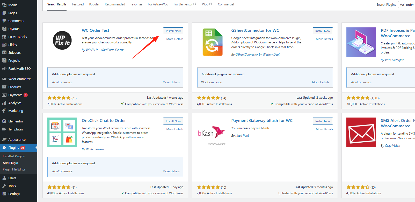
Task: Click the Elementor sidebar icon
Action: [4, 121]
